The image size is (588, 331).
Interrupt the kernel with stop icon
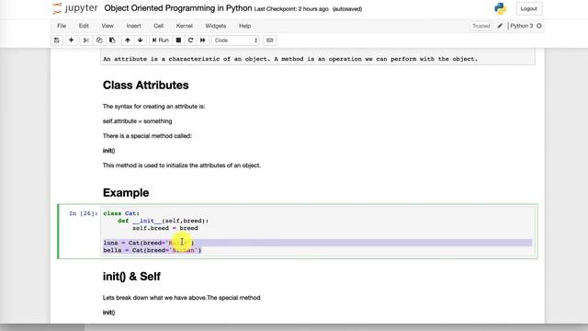pos(178,40)
